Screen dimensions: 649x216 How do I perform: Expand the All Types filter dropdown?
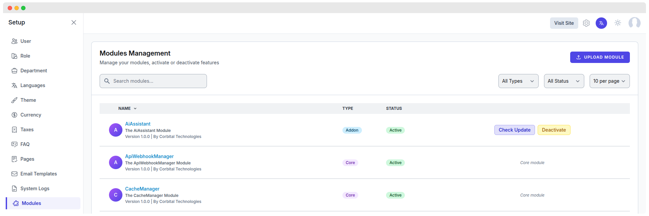(x=518, y=81)
